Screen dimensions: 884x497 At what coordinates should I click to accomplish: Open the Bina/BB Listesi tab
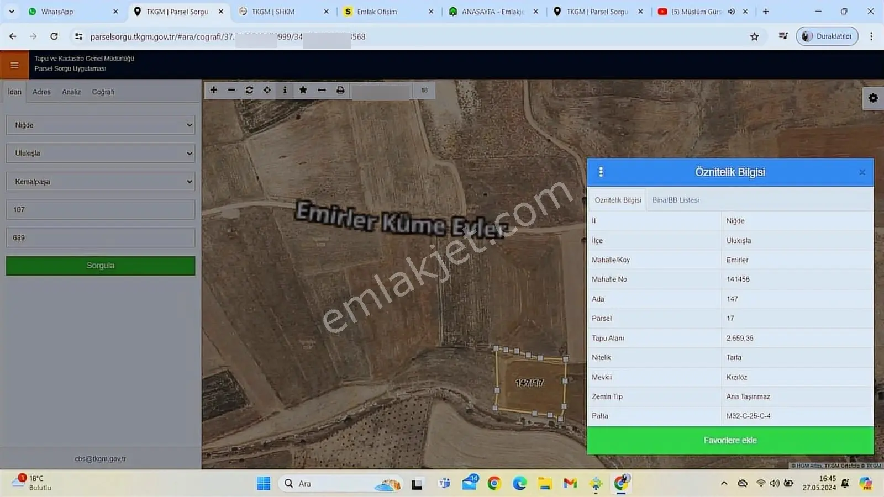click(675, 200)
